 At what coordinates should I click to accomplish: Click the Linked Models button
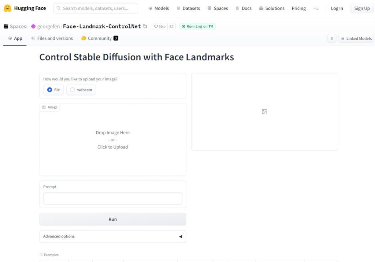click(x=356, y=38)
